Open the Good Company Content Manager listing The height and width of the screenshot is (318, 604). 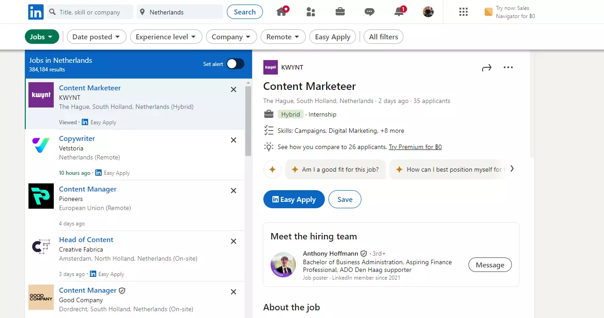coord(88,290)
